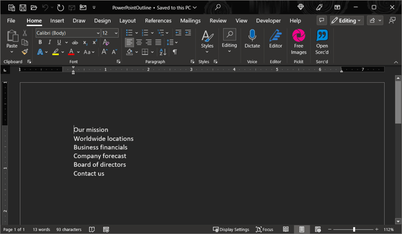The width and height of the screenshot is (402, 234).
Task: Apply strikethrough formatting
Action: pyautogui.click(x=75, y=42)
